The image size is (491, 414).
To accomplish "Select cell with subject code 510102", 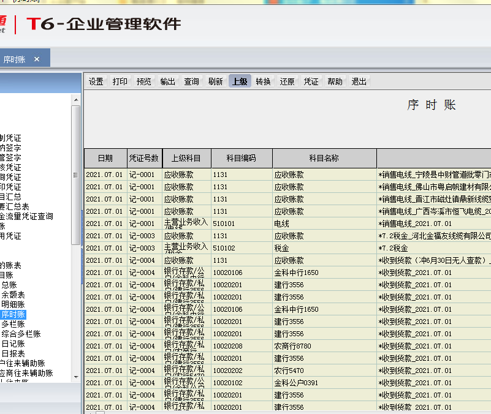I will [242, 248].
